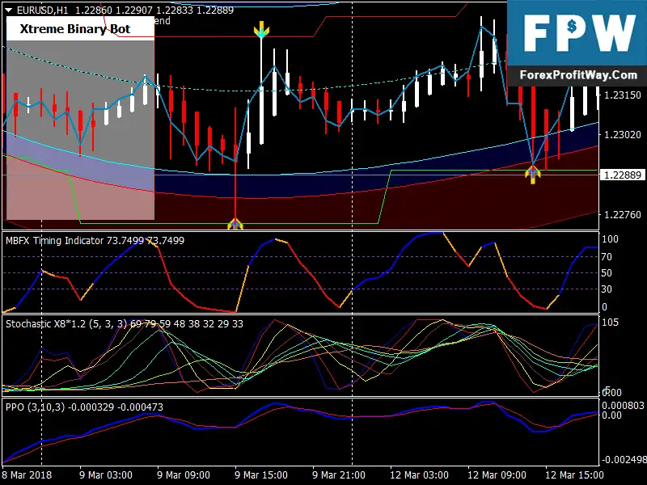Click the 12 Mar 09:00 time axis label

[x=497, y=475]
